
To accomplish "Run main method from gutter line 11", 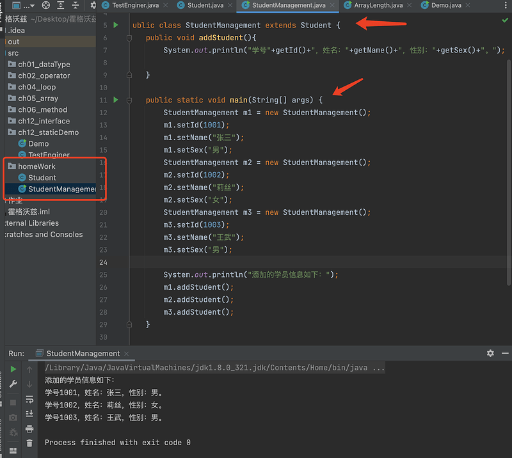I will (116, 100).
